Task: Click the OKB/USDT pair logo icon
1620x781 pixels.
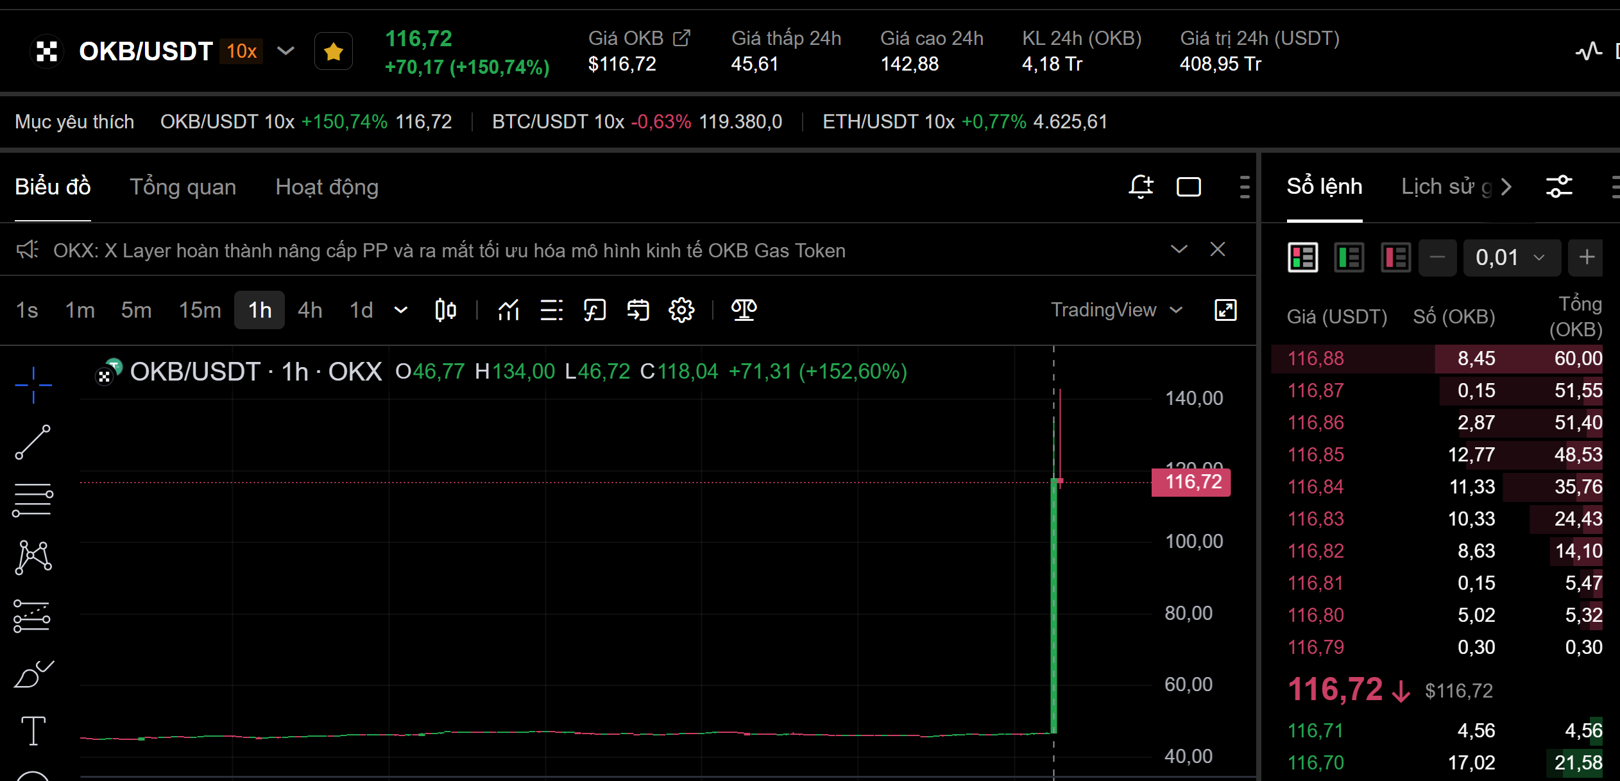Action: point(47,51)
